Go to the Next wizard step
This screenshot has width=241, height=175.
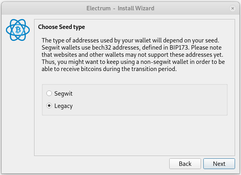(x=219, y=163)
